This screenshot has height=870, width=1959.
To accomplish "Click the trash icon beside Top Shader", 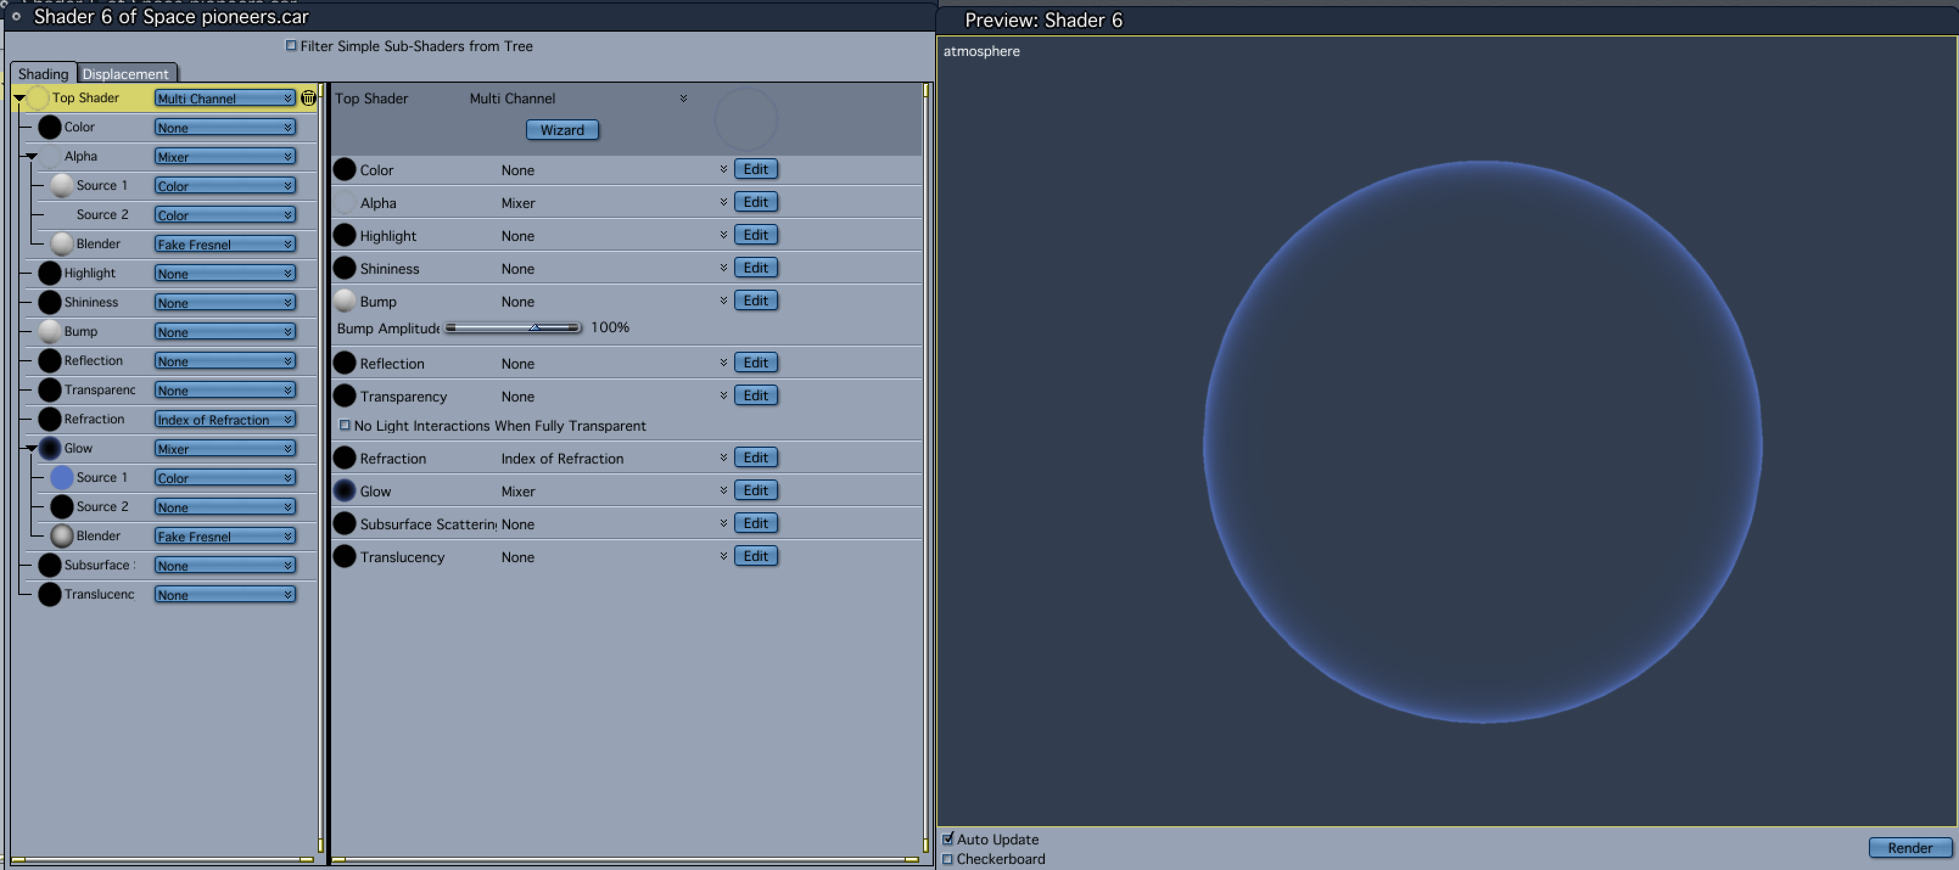I will [308, 98].
